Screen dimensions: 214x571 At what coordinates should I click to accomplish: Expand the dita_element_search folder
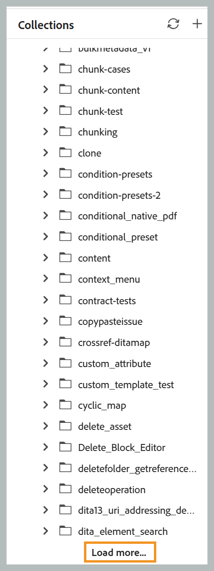pyautogui.click(x=46, y=532)
